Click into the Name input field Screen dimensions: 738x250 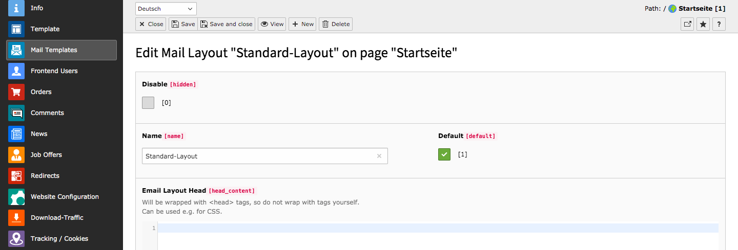[x=258, y=156]
